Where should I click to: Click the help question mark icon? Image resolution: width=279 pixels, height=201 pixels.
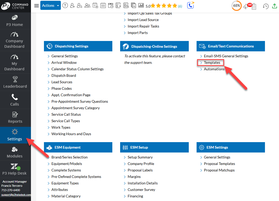pyautogui.click(x=65, y=5)
